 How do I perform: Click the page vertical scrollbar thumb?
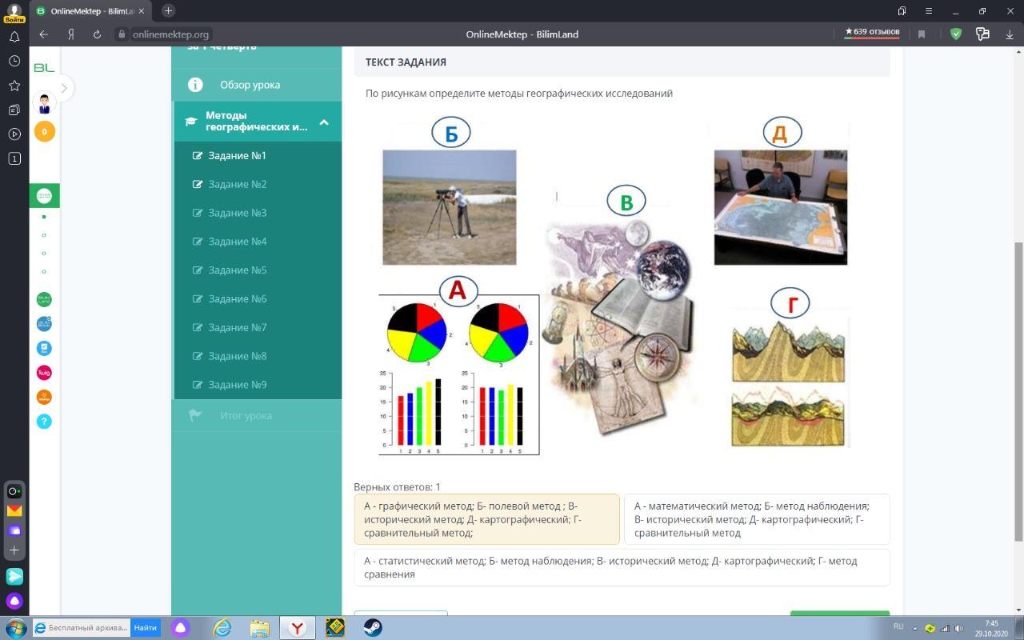(1018, 392)
